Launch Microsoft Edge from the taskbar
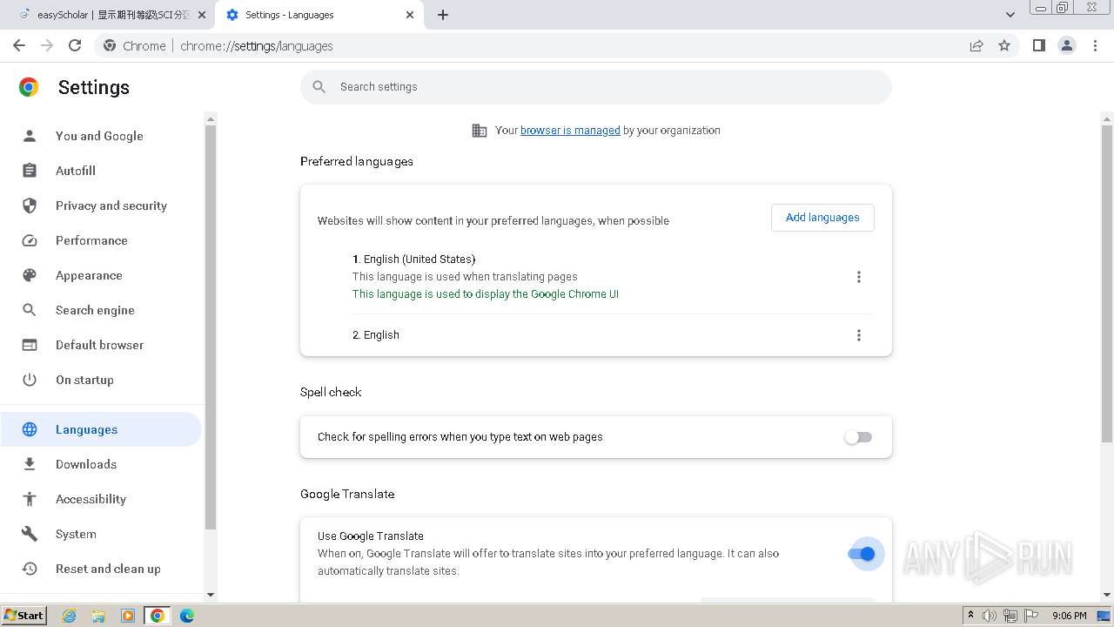1114x627 pixels. (187, 616)
